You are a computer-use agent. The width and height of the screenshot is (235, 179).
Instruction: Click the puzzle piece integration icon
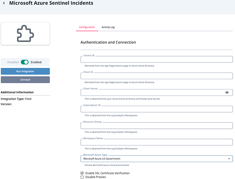point(25,33)
